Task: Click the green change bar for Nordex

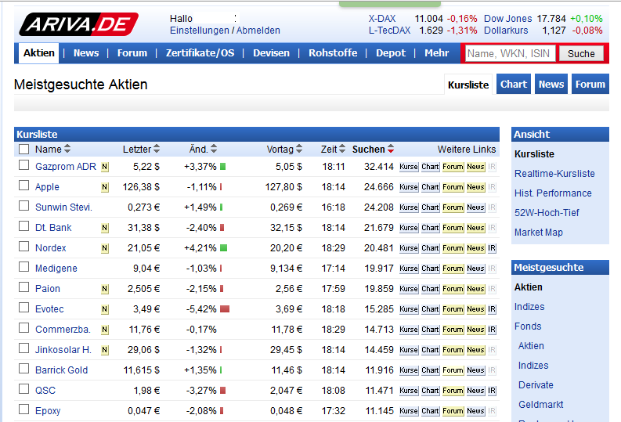Action: click(223, 248)
